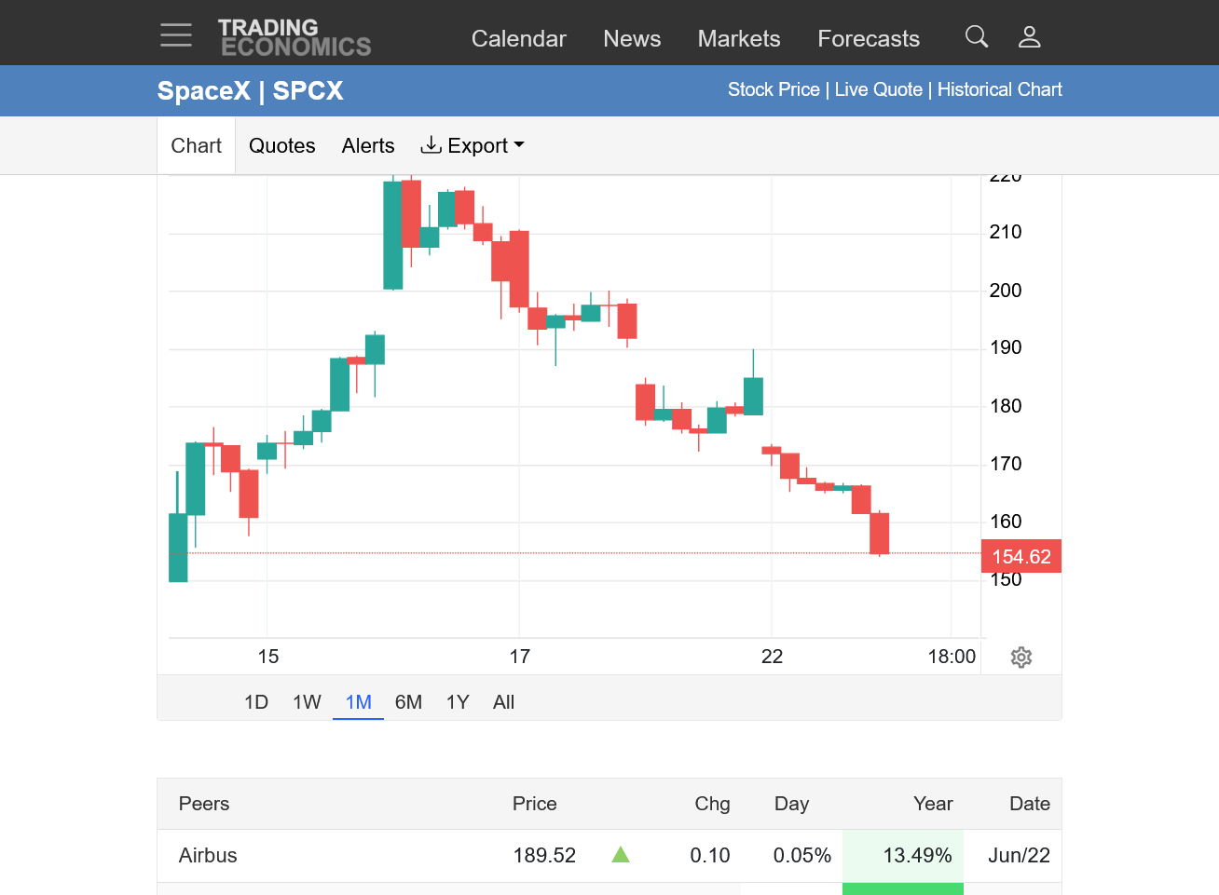Viewport: 1219px width, 895px height.
Task: Click the search magnifier icon
Action: pos(977,36)
